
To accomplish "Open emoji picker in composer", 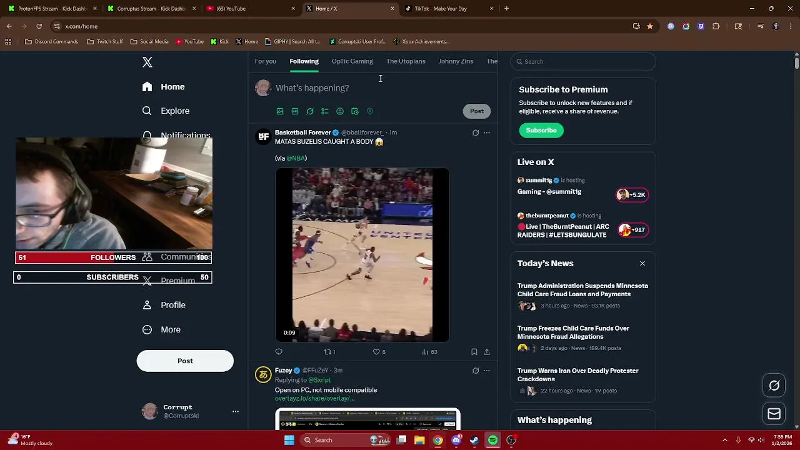I will pos(340,111).
